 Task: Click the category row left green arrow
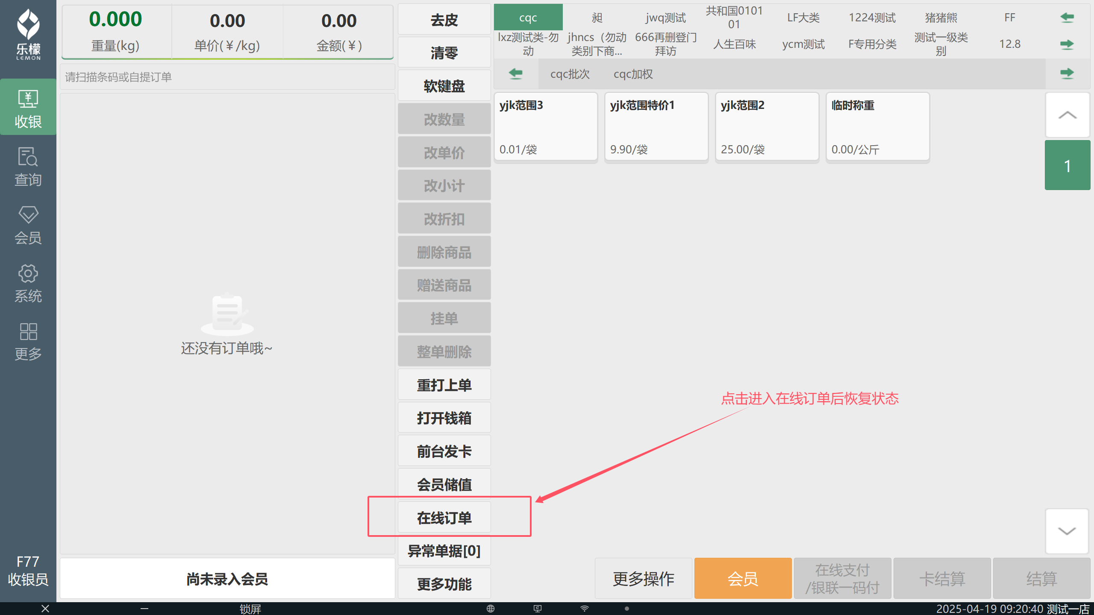pyautogui.click(x=1067, y=18)
